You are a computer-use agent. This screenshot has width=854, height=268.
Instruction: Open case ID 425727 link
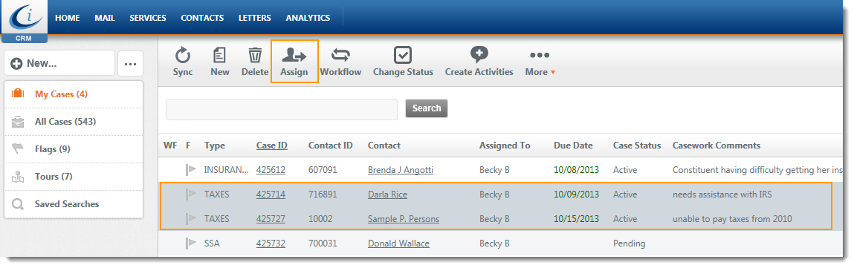(x=271, y=219)
